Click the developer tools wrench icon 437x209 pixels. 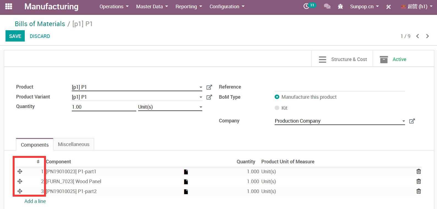388,7
